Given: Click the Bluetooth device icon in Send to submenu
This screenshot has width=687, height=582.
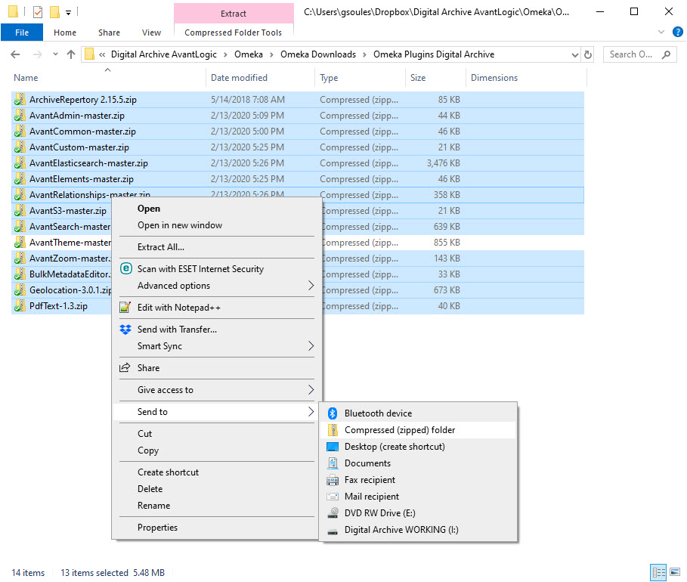Looking at the screenshot, I should [333, 413].
